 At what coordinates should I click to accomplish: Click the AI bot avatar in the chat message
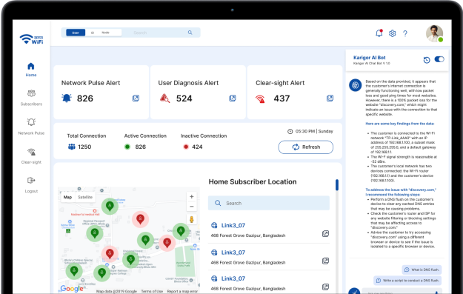pos(356,85)
